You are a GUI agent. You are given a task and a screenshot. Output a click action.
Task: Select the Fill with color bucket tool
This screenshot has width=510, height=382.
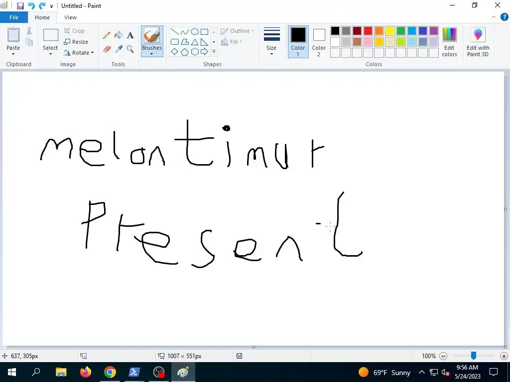(119, 35)
